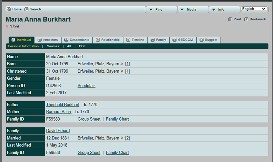Viewport: 273px width, 162px height.
Task: Show the Sources sub-menu view
Action: coord(53,46)
